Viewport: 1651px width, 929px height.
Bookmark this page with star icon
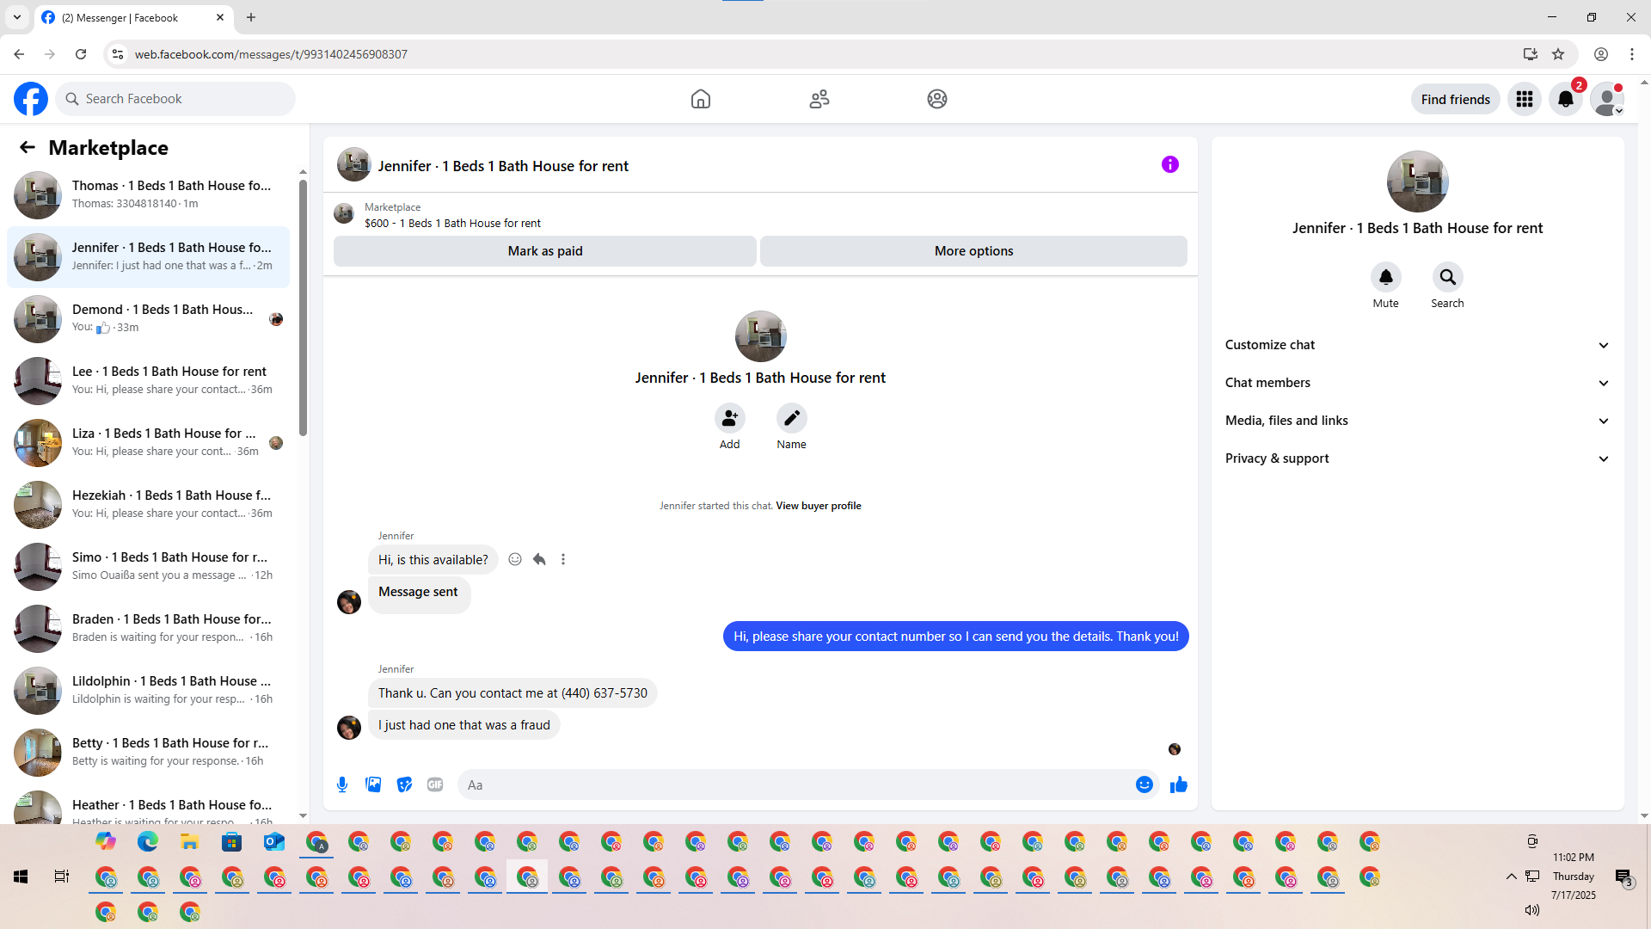pos(1558,54)
